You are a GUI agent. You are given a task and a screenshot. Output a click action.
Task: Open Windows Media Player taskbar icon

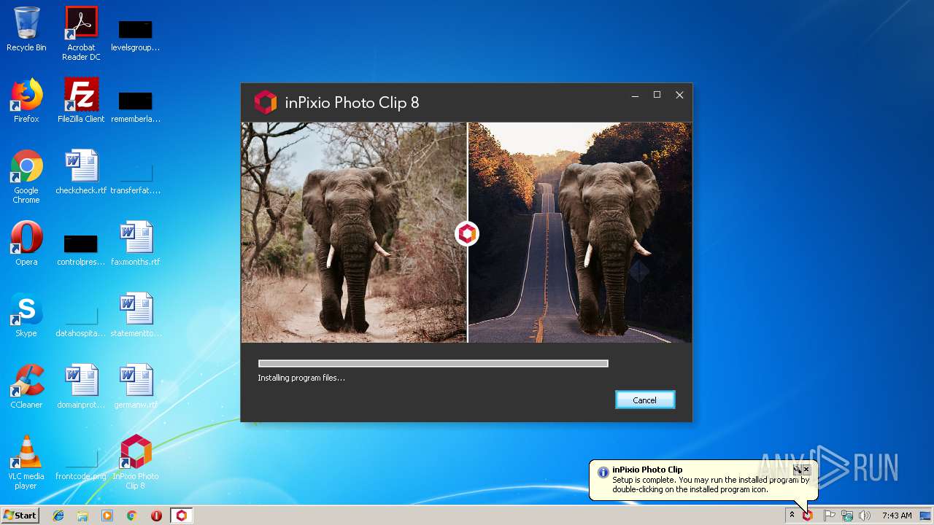(107, 516)
